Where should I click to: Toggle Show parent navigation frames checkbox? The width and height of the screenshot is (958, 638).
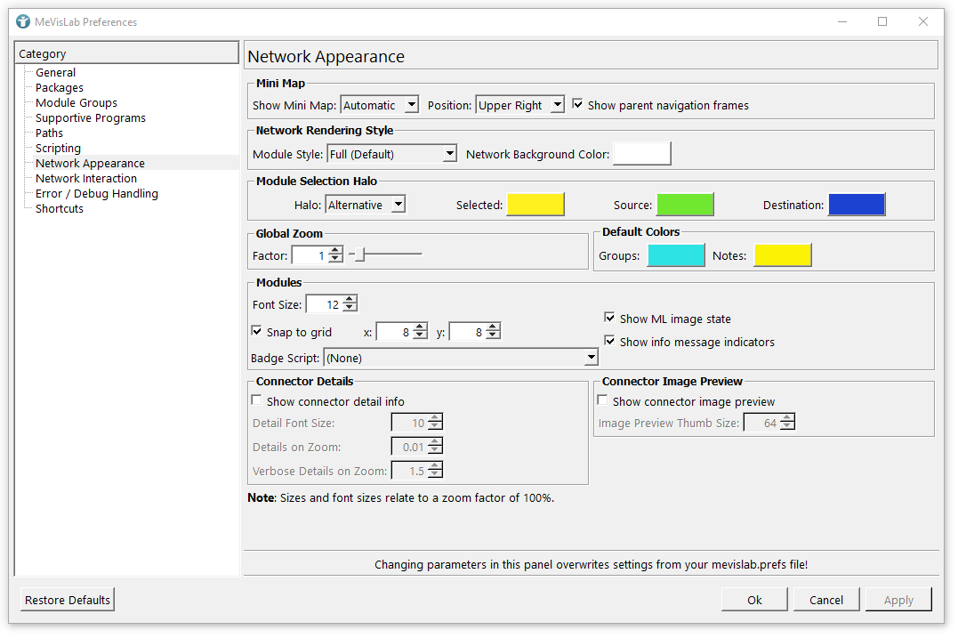click(x=578, y=105)
